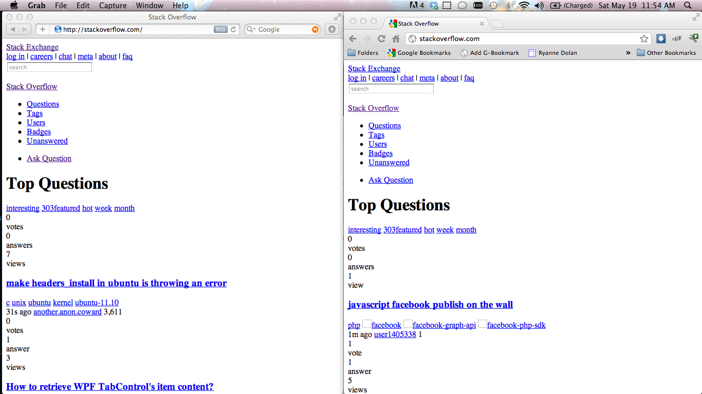This screenshot has width=702, height=394.
Task: Close the Stack Overflow tab in Chrome
Action: pos(482,24)
